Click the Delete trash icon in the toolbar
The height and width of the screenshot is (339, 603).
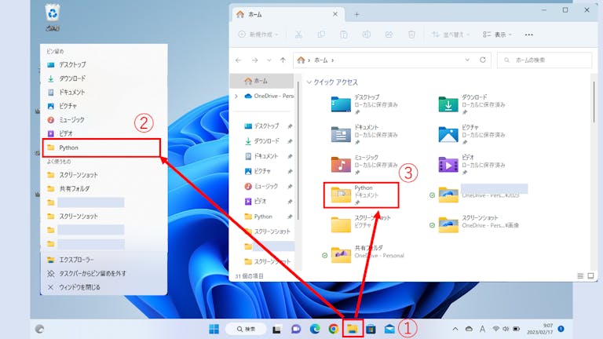[411, 35]
